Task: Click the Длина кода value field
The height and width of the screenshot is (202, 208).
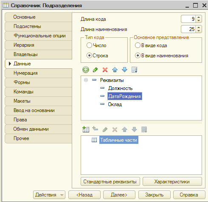Action: (188, 19)
